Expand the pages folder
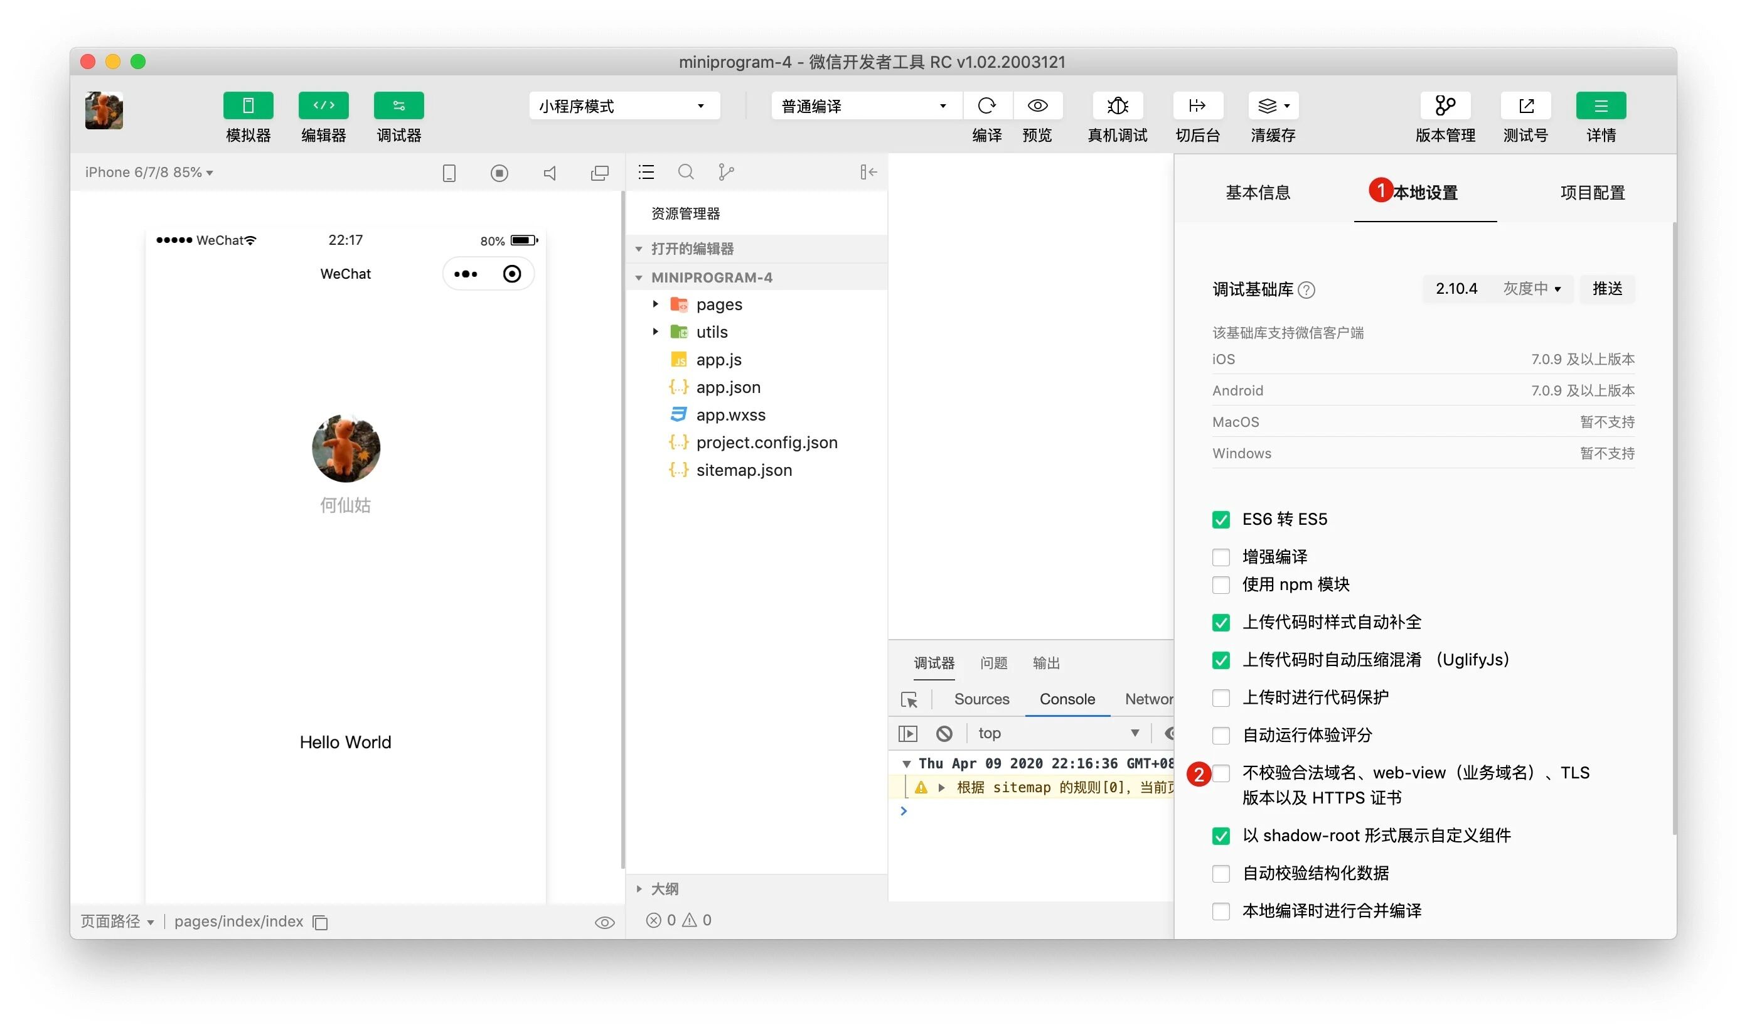1747x1032 pixels. (x=719, y=304)
